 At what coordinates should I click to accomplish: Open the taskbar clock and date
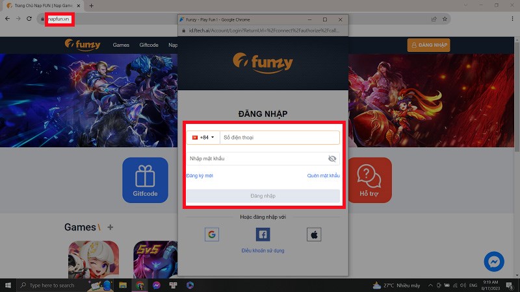[x=491, y=286]
